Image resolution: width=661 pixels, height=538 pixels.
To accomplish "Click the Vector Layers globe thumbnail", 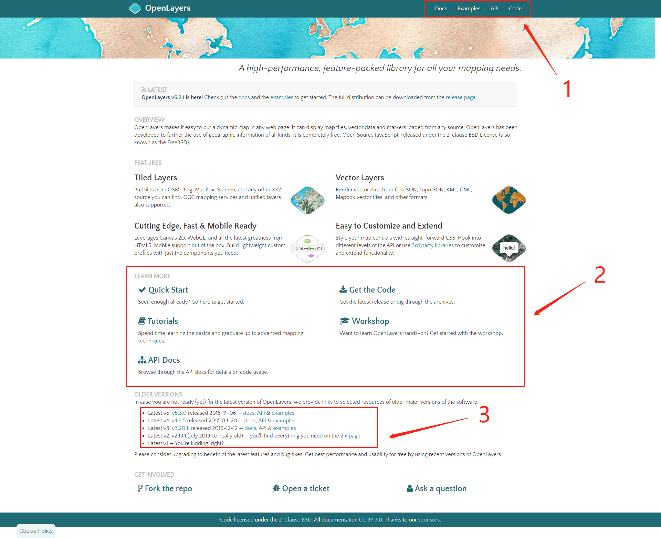I will click(x=508, y=200).
